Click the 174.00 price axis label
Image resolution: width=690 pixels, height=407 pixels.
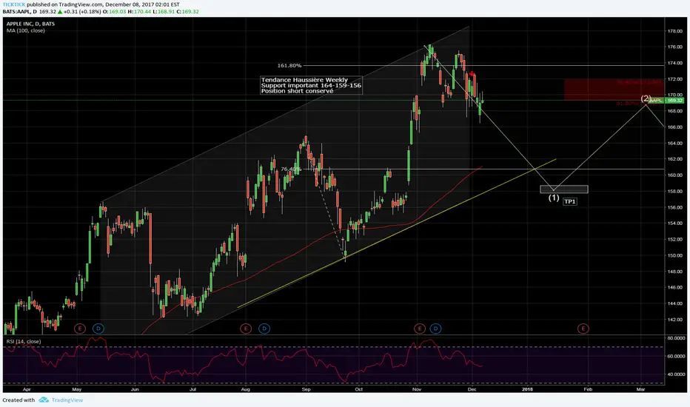coord(675,63)
